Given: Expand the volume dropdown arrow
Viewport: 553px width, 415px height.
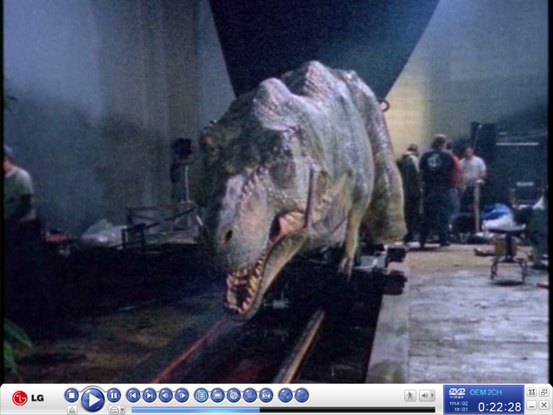Looking at the screenshot, I should tap(432, 396).
